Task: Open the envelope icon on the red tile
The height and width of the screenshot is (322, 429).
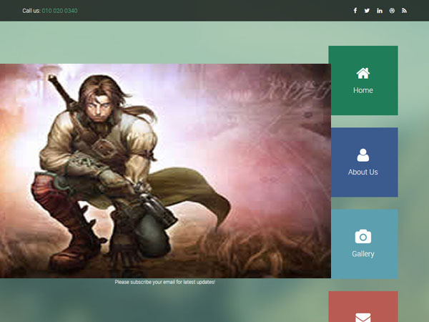Action: [x=363, y=317]
